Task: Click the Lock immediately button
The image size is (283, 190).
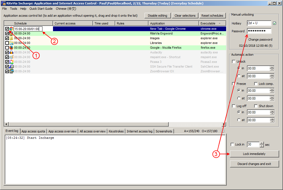Action: pos(254,154)
